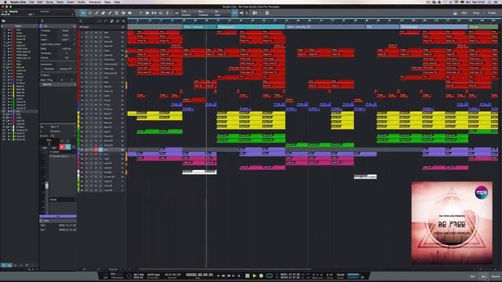Open the inspector Timebase Beats dropdown
The image size is (502, 282).
66,31
